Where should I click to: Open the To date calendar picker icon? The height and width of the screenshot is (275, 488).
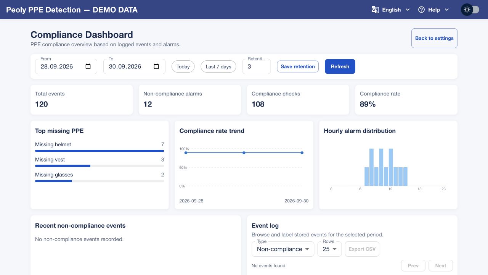[156, 66]
